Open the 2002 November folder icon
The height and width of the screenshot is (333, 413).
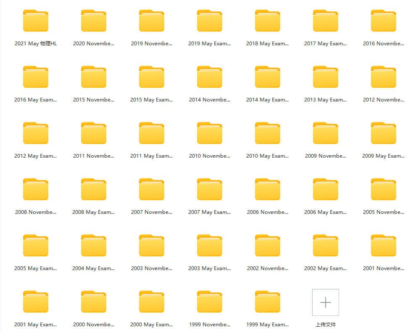pyautogui.click(x=267, y=245)
